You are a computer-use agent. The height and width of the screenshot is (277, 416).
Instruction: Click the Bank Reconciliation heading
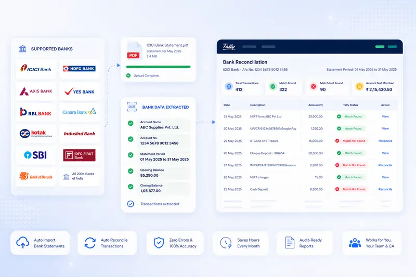tap(245, 62)
